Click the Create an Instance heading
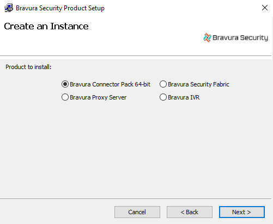The height and width of the screenshot is (224, 273). [46, 26]
